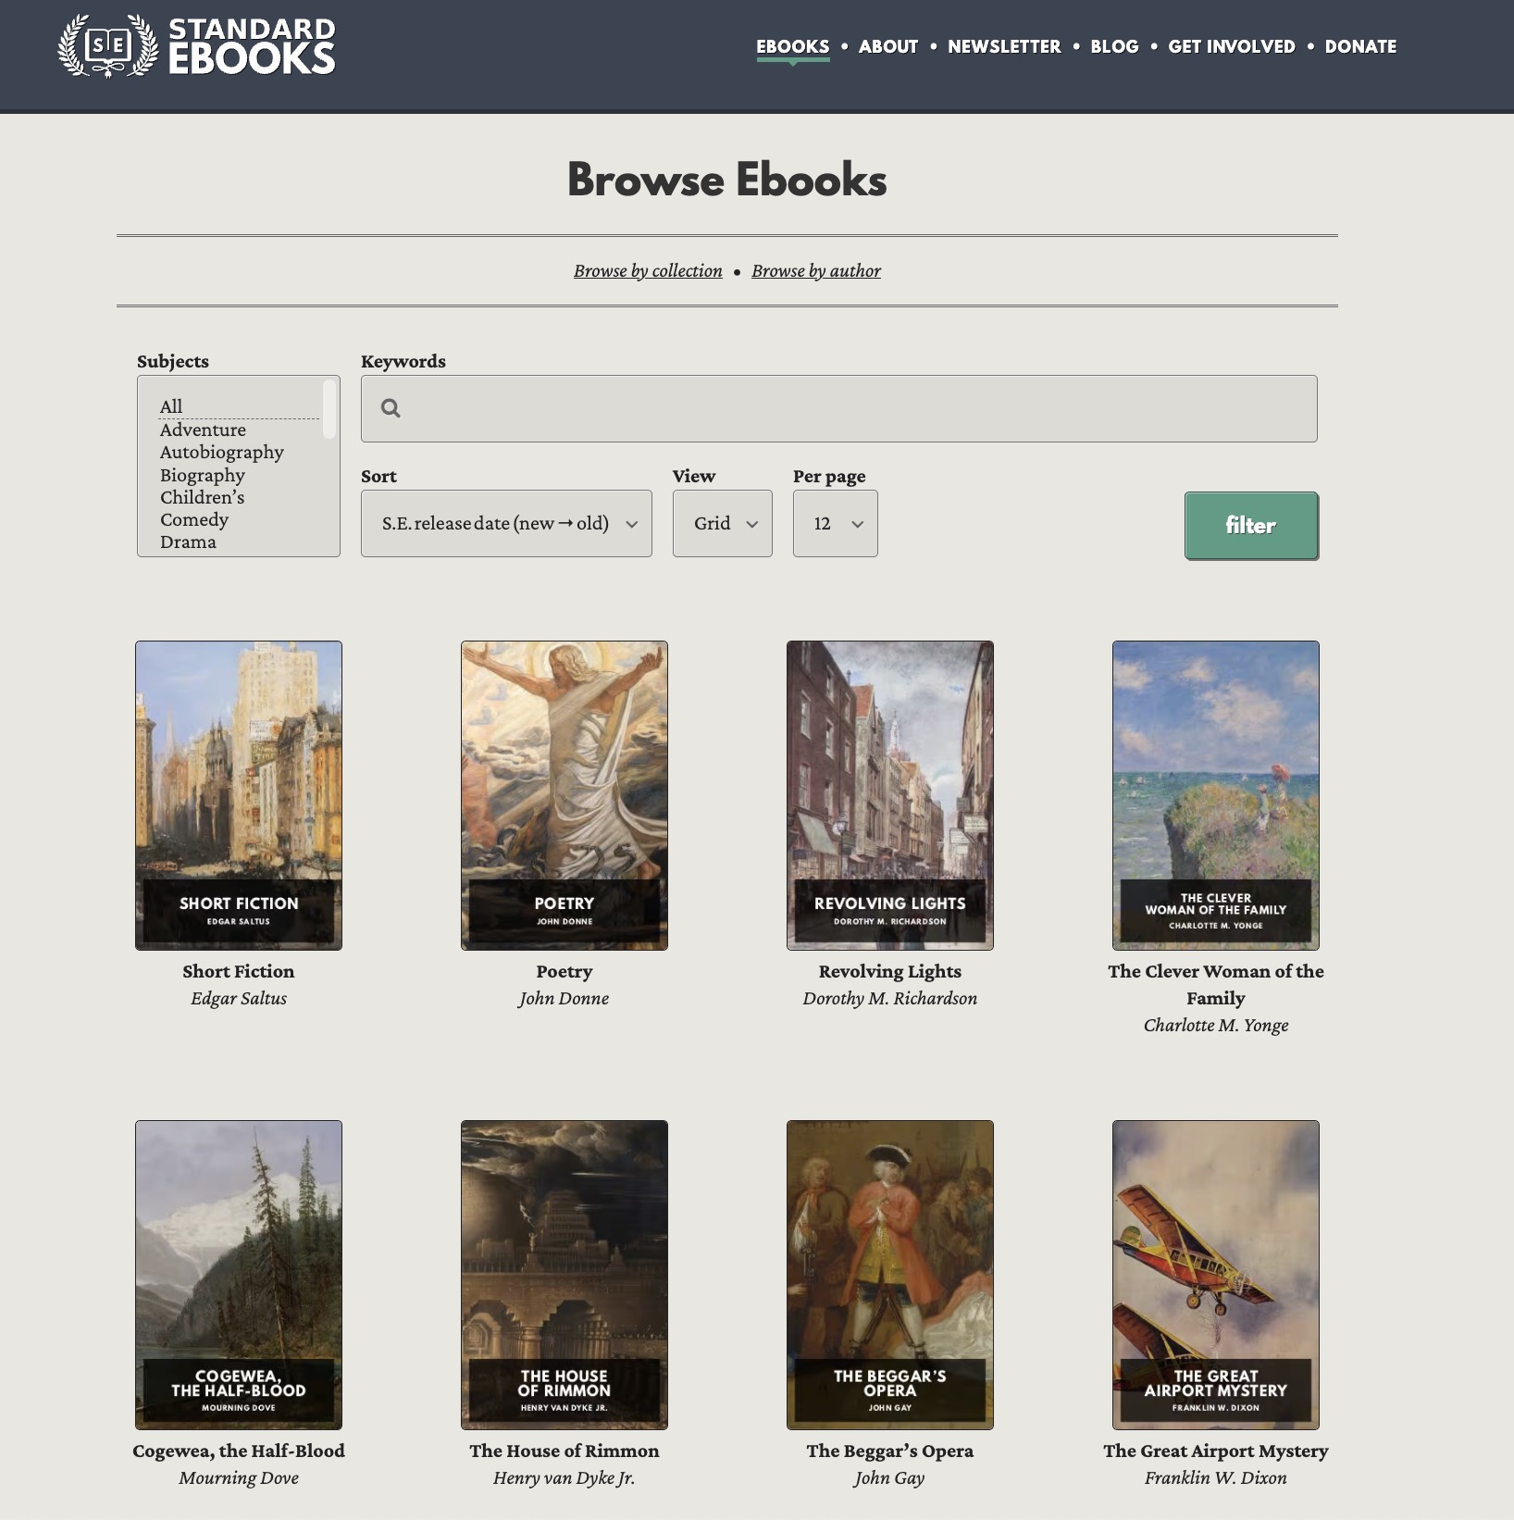Viewport: 1514px width, 1520px height.
Task: Click the Subjects list scrollbar
Action: [329, 408]
